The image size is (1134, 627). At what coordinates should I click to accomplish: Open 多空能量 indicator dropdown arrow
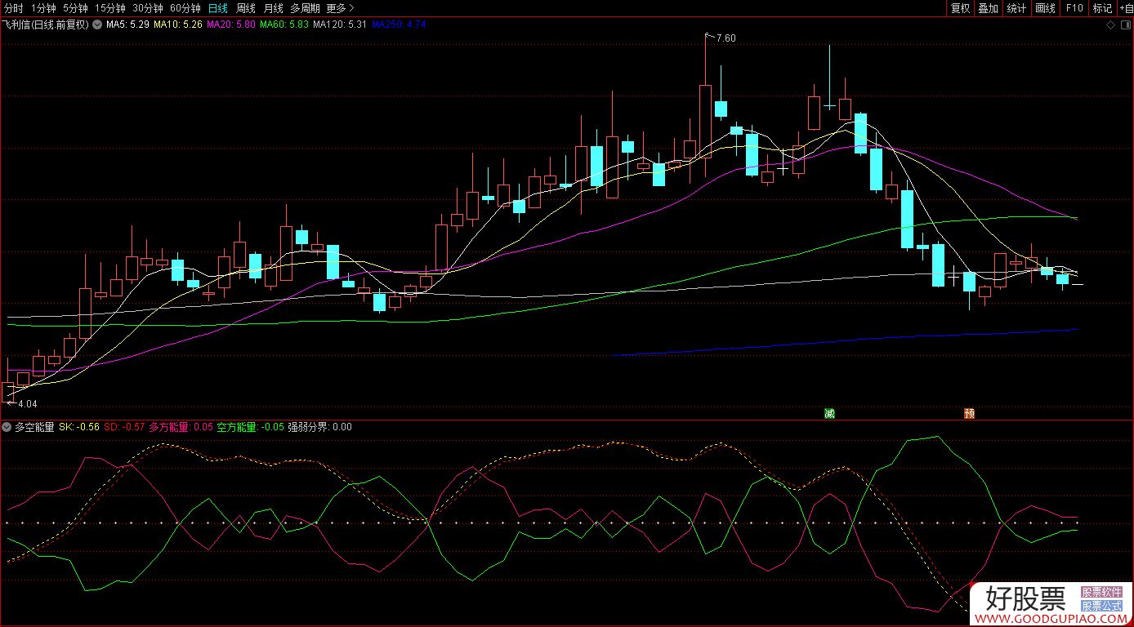[7, 427]
